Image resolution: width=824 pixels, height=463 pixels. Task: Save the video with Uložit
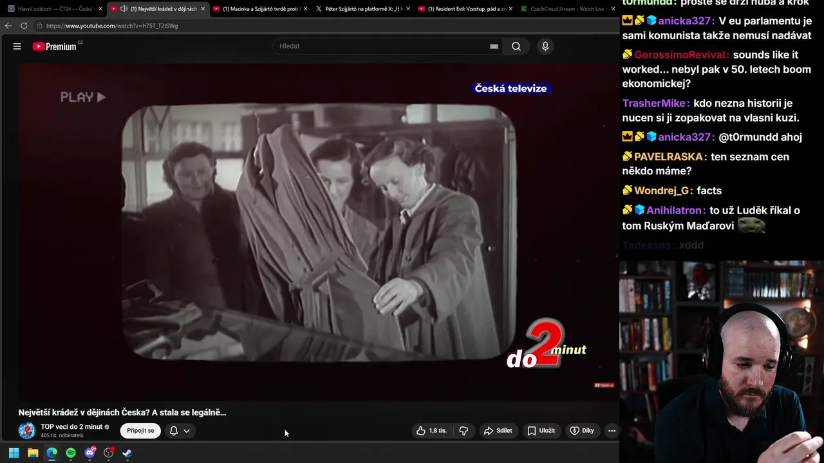click(541, 431)
